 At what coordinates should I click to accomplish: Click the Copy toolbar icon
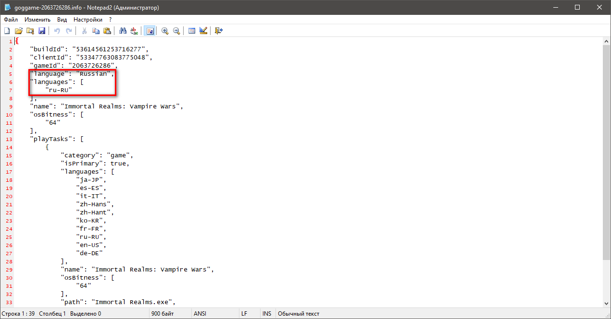pos(96,31)
